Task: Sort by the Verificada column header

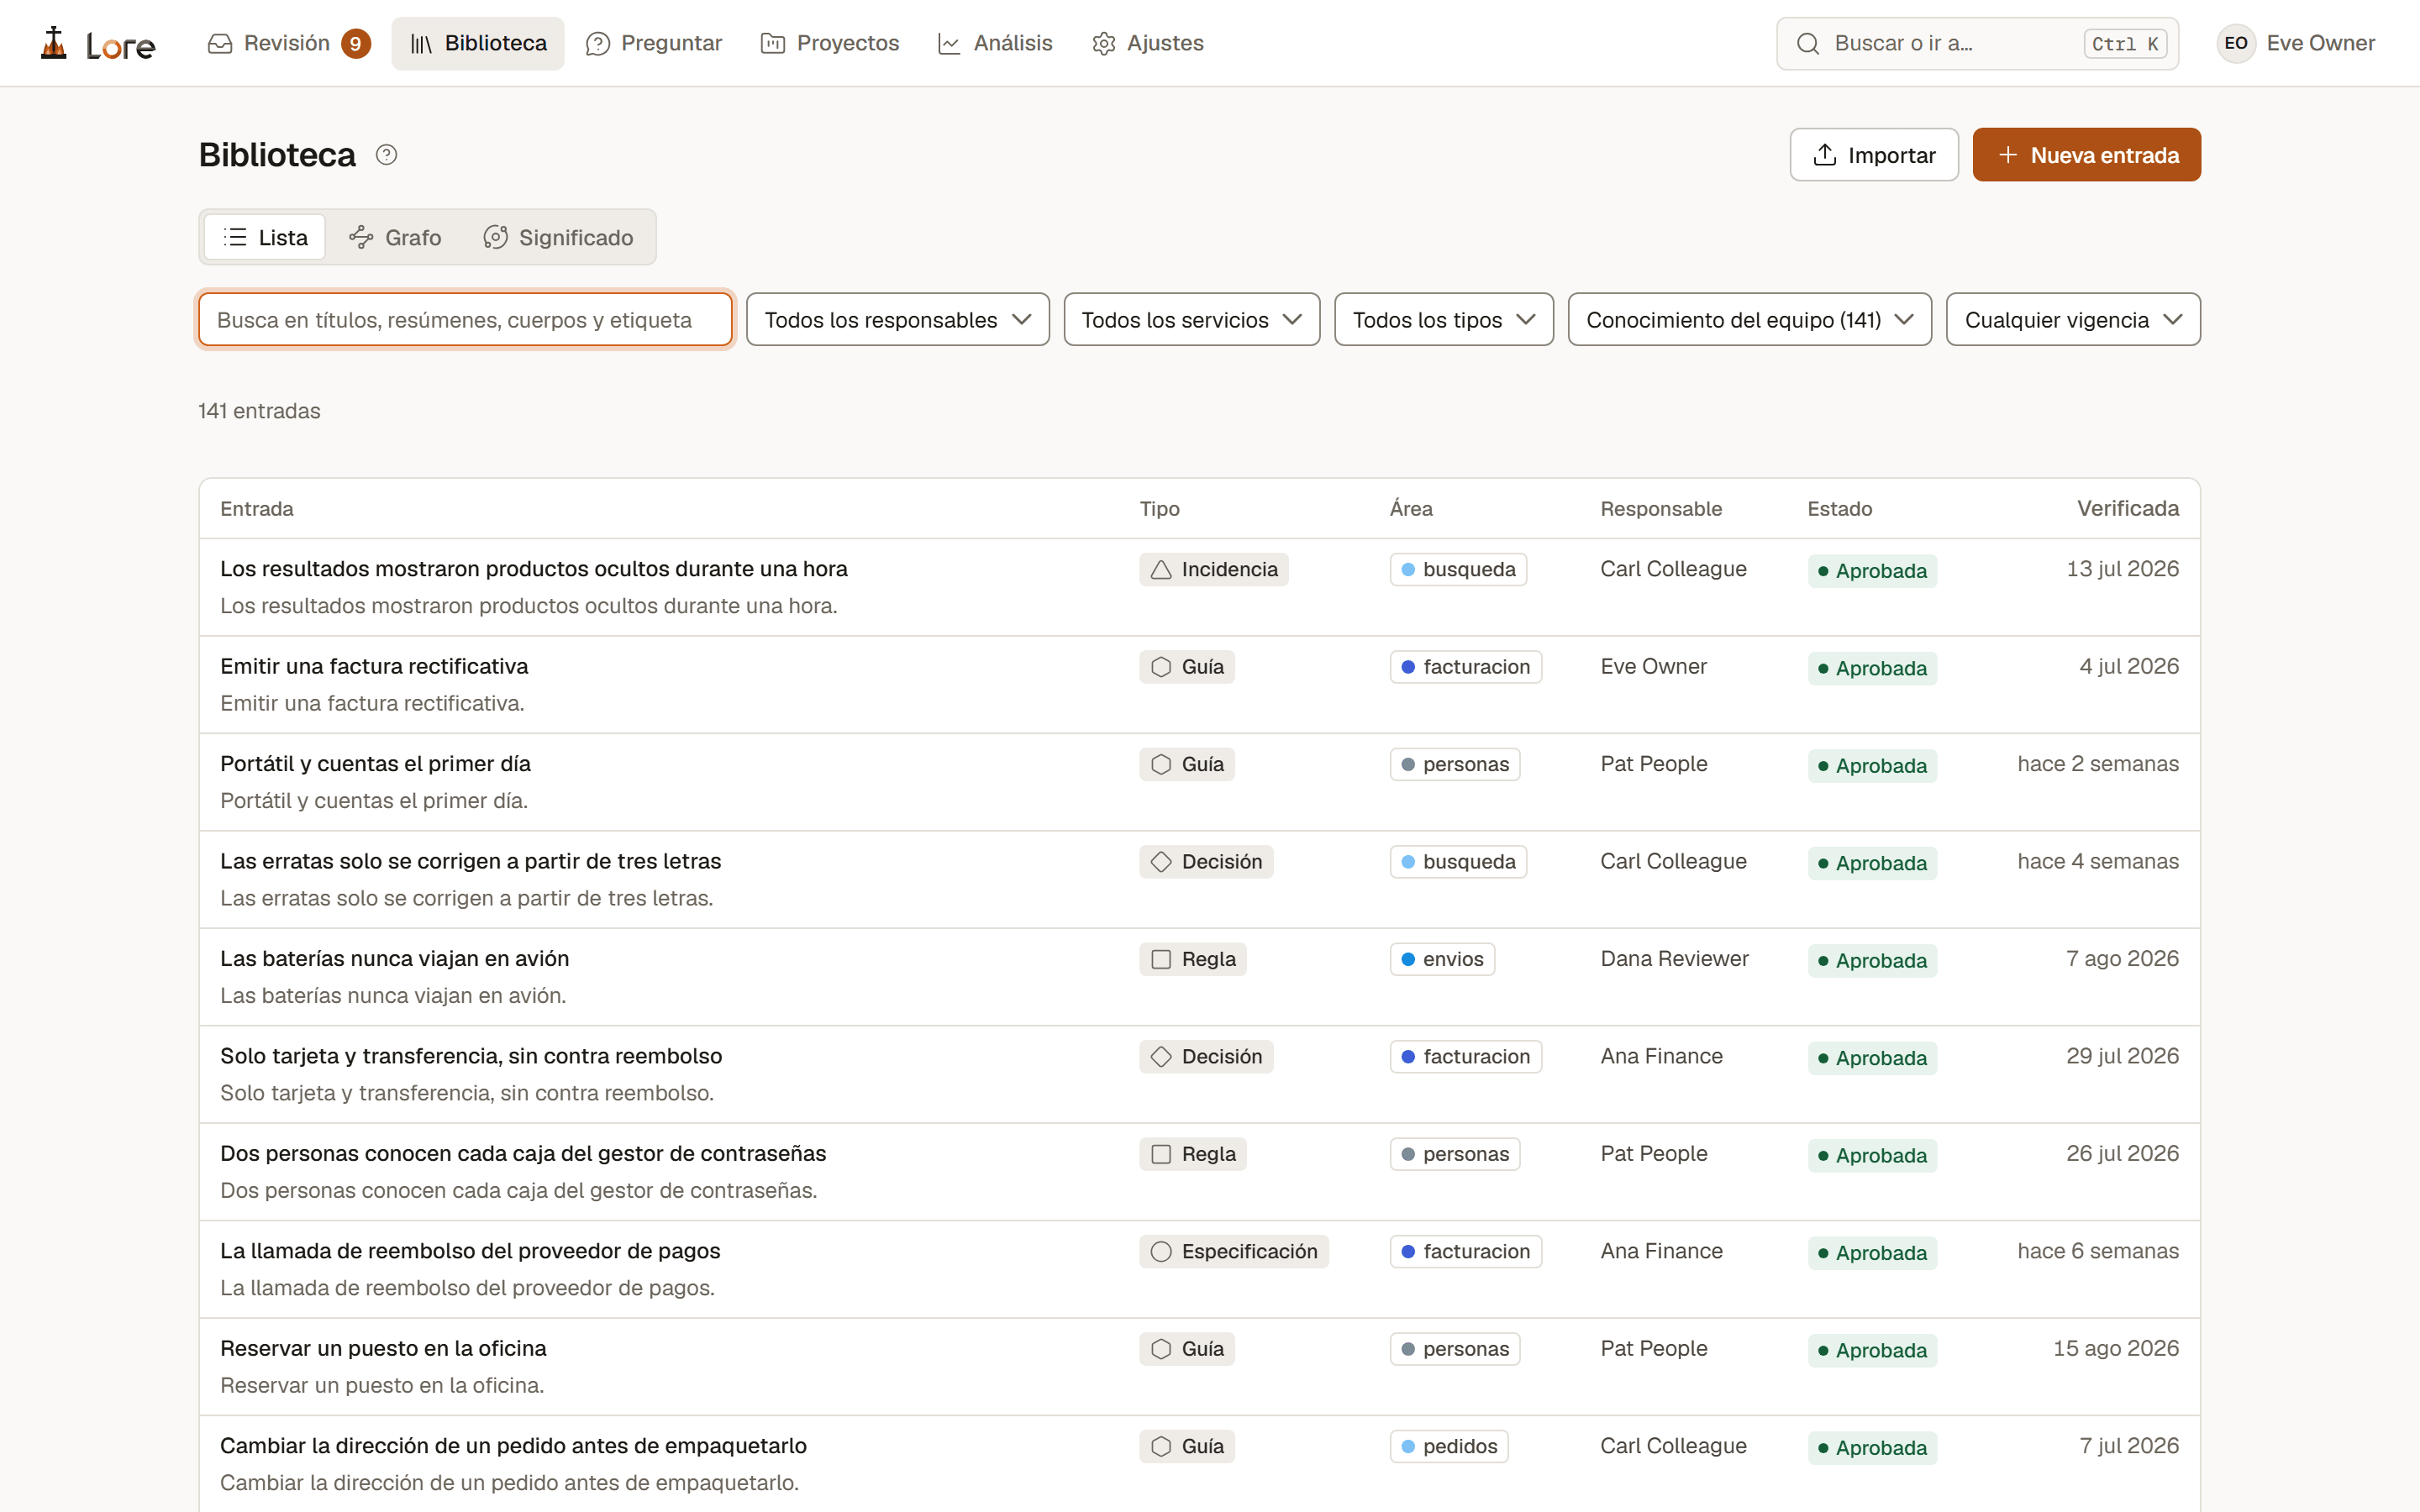Action: 2127,508
